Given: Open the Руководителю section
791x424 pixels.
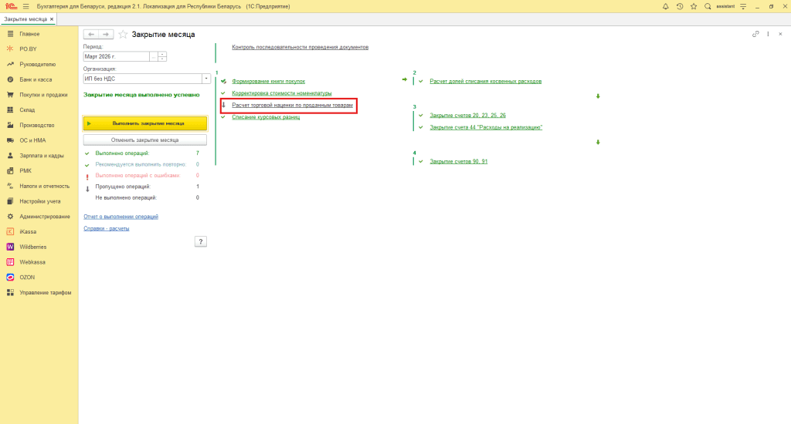Looking at the screenshot, I should [x=39, y=65].
